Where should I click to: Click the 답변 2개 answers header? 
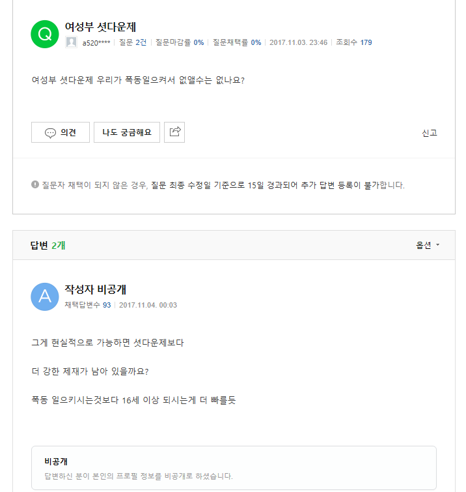48,245
